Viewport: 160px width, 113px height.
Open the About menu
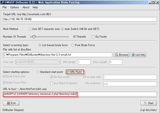(26, 7)
